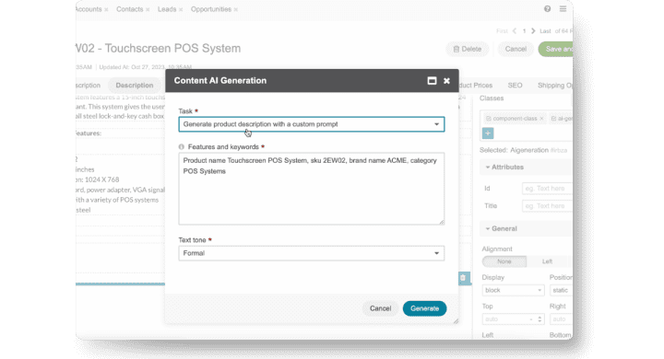Open the Opportunities tab
The width and height of the screenshot is (664, 359).
(x=211, y=9)
